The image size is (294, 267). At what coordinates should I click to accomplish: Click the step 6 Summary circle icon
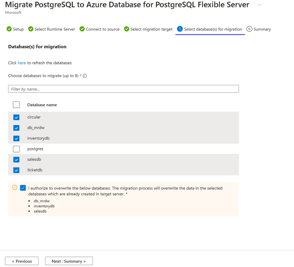(249, 29)
